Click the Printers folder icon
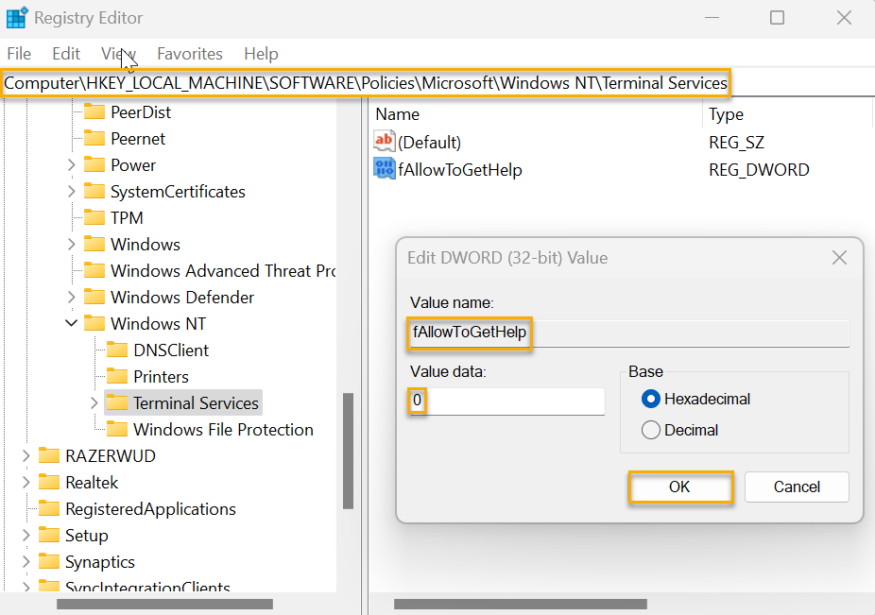 (x=117, y=376)
